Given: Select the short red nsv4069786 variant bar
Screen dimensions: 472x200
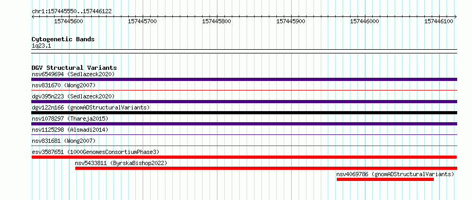Looking at the screenshot, I should 385,179.
